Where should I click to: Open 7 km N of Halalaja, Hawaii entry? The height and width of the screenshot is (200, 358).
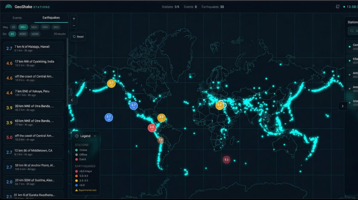[33, 48]
